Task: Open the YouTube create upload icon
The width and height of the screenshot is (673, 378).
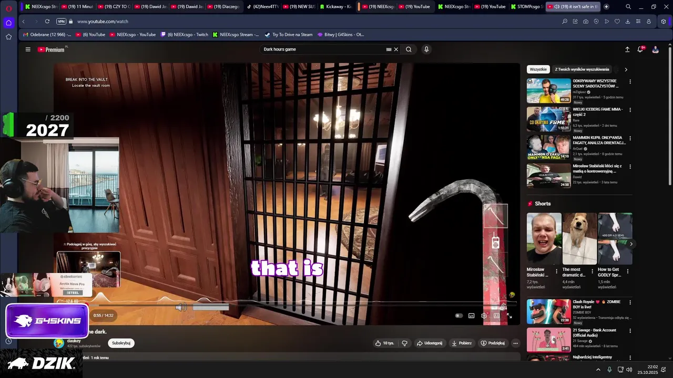Action: (x=627, y=49)
